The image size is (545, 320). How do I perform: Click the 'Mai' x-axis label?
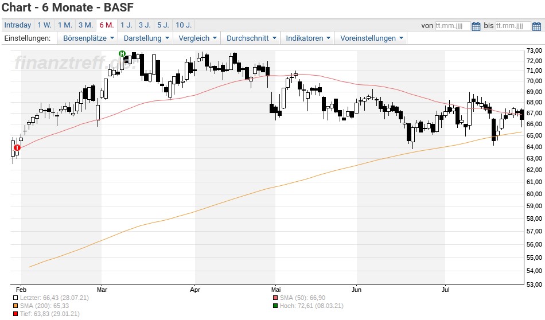pyautogui.click(x=275, y=290)
